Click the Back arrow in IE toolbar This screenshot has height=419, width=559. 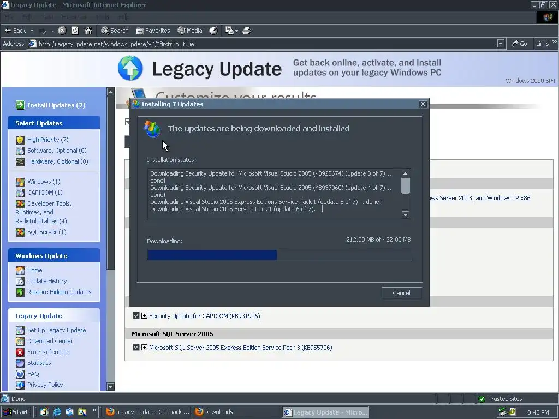pos(15,31)
